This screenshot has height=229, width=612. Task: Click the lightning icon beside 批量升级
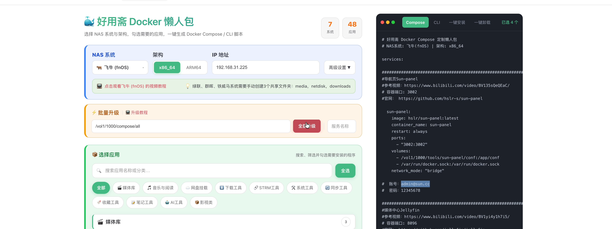(x=94, y=113)
